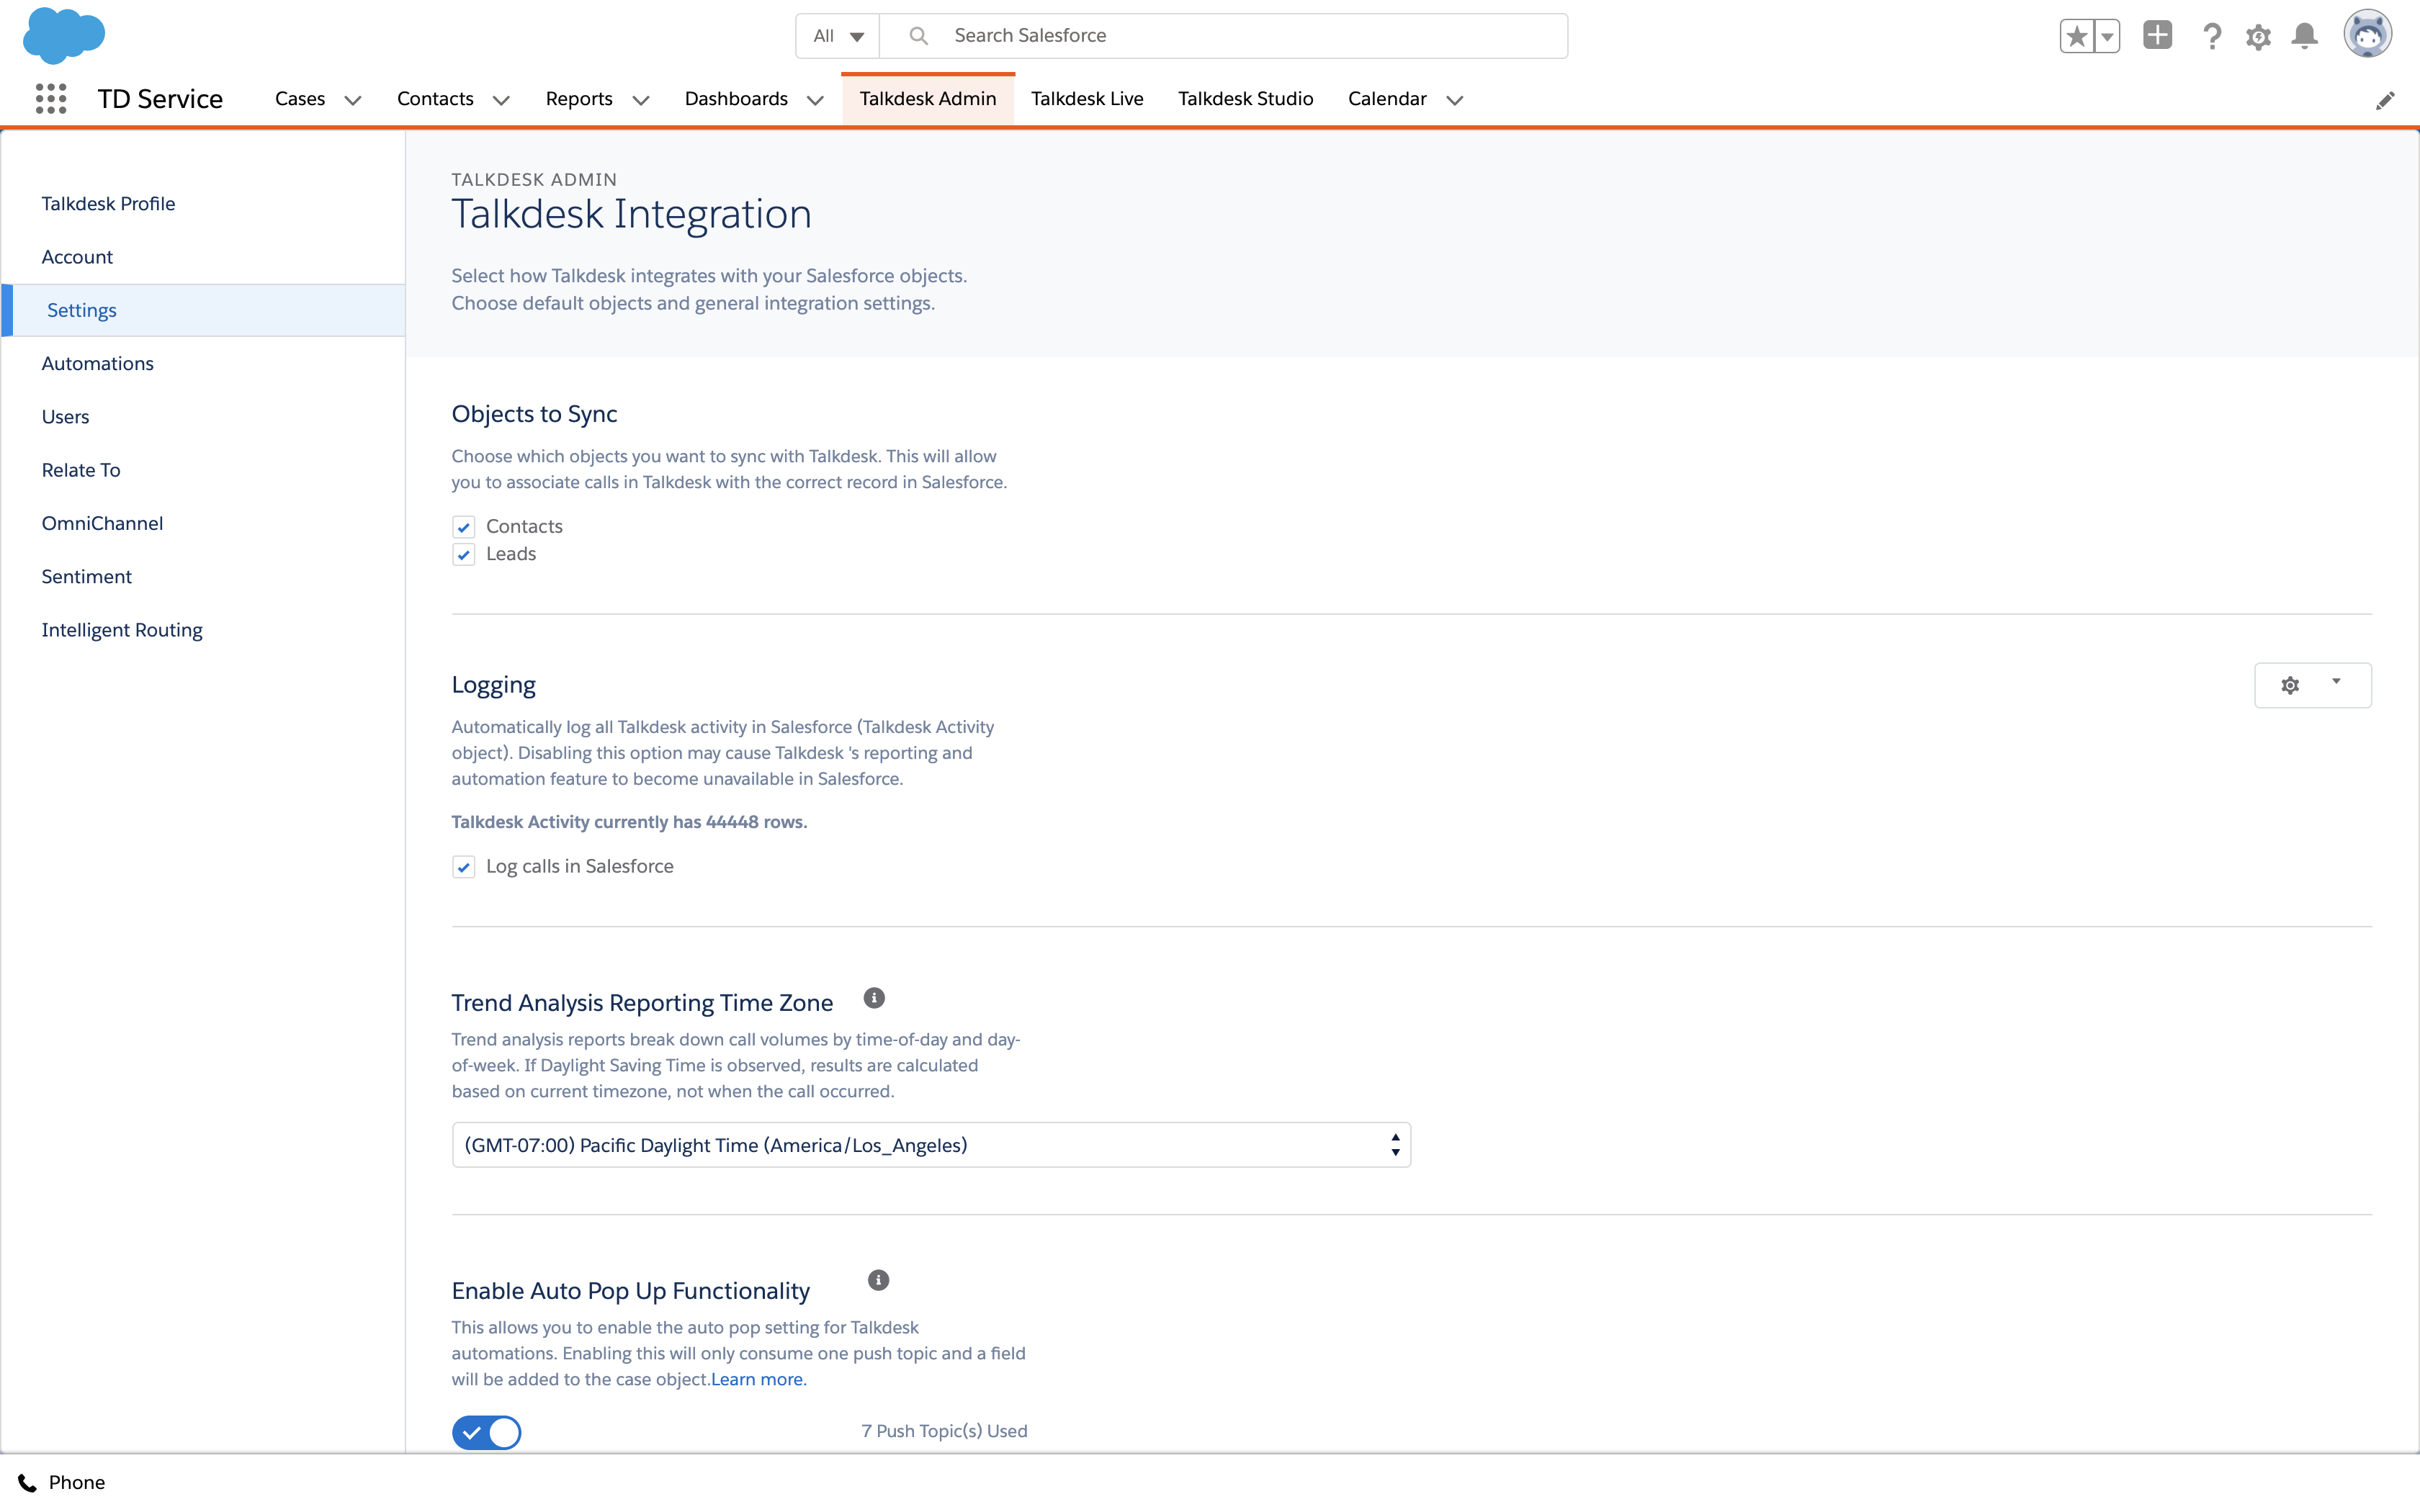
Task: Click the user avatar profile icon
Action: [2367, 35]
